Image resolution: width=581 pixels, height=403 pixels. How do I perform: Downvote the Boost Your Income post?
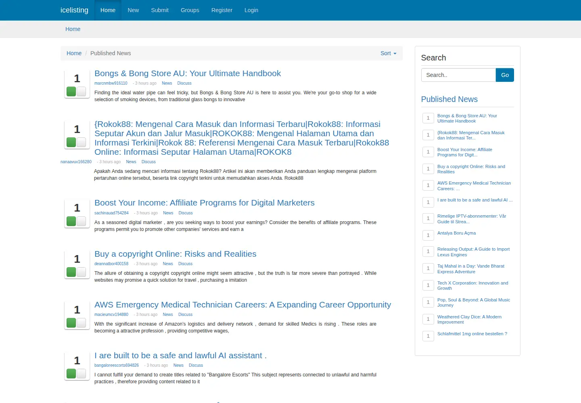[x=81, y=221]
